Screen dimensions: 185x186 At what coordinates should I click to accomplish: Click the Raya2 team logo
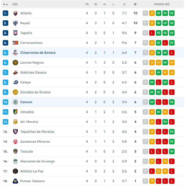pos(15,23)
